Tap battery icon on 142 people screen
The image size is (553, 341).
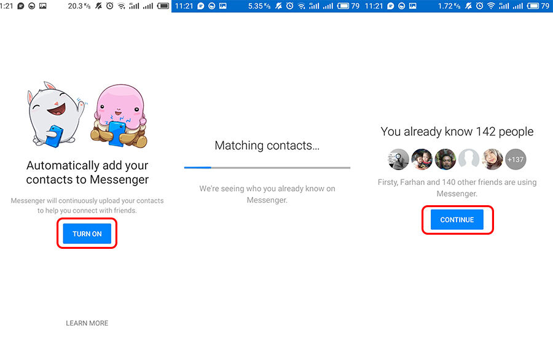click(533, 6)
